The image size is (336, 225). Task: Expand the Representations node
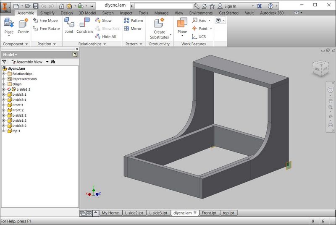coord(4,79)
